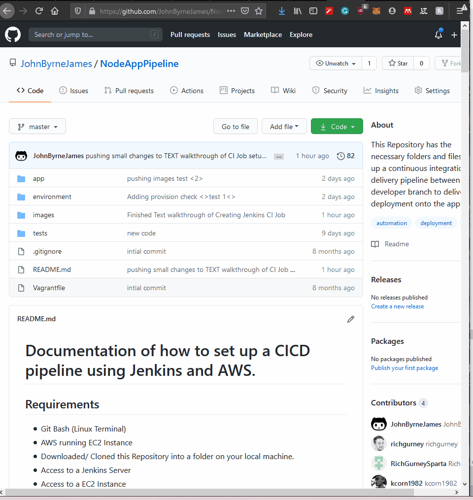Open the Actions tab
The height and width of the screenshot is (500, 473).
coord(187,91)
